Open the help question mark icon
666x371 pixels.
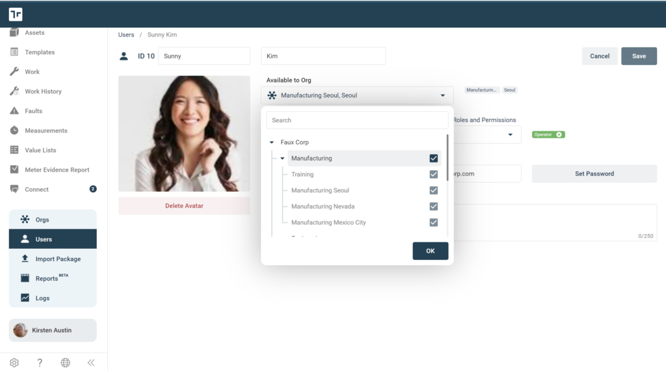pyautogui.click(x=40, y=363)
